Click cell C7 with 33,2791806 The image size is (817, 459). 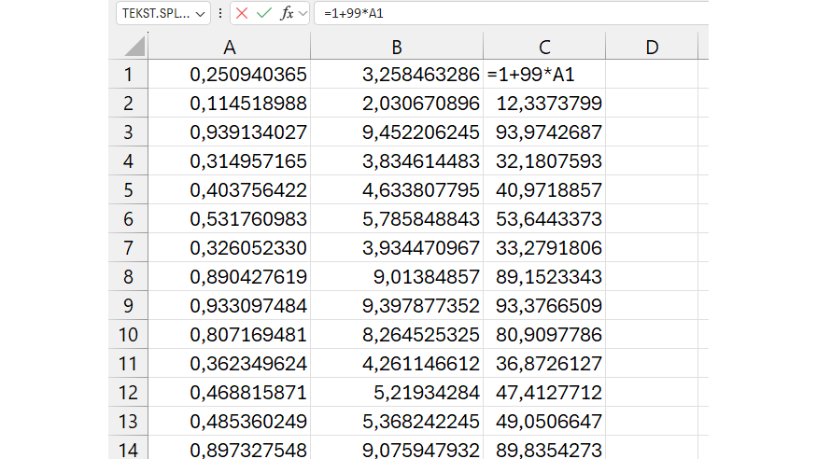(544, 248)
